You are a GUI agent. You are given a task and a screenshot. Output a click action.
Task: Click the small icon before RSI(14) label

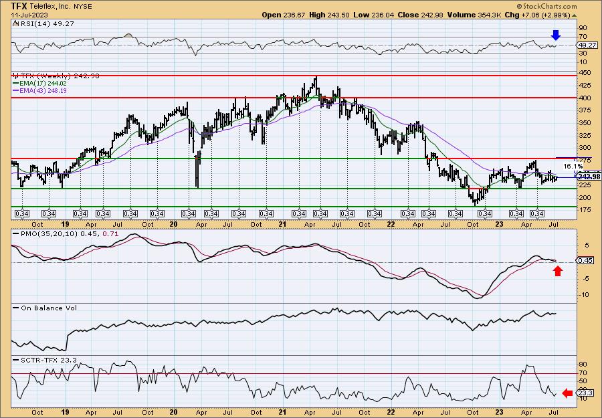(16, 23)
